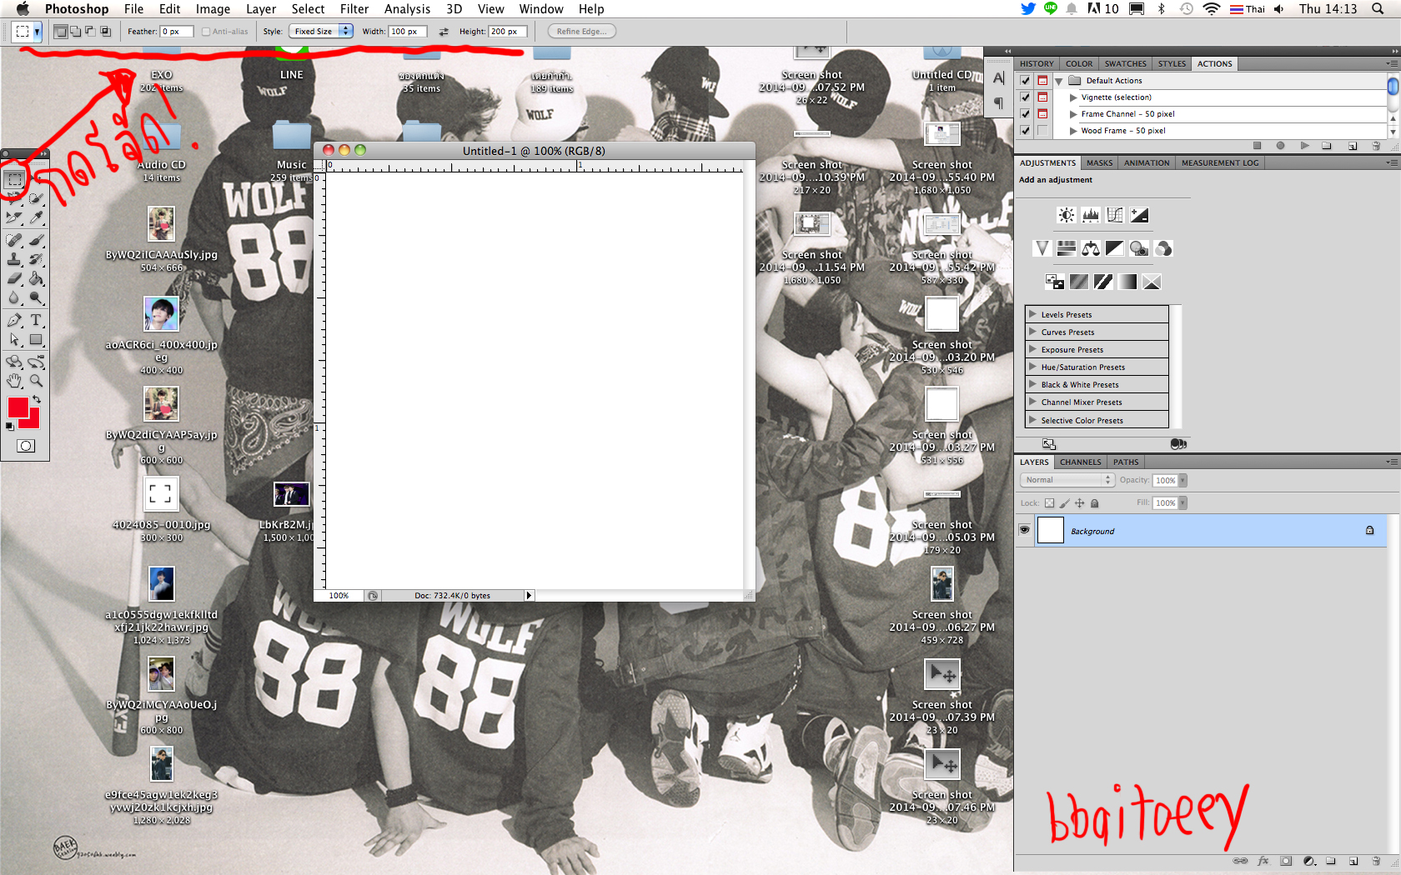Screen dimensions: 1401x875
Task: Select the Rectangle shape tool
Action: pos(36,340)
